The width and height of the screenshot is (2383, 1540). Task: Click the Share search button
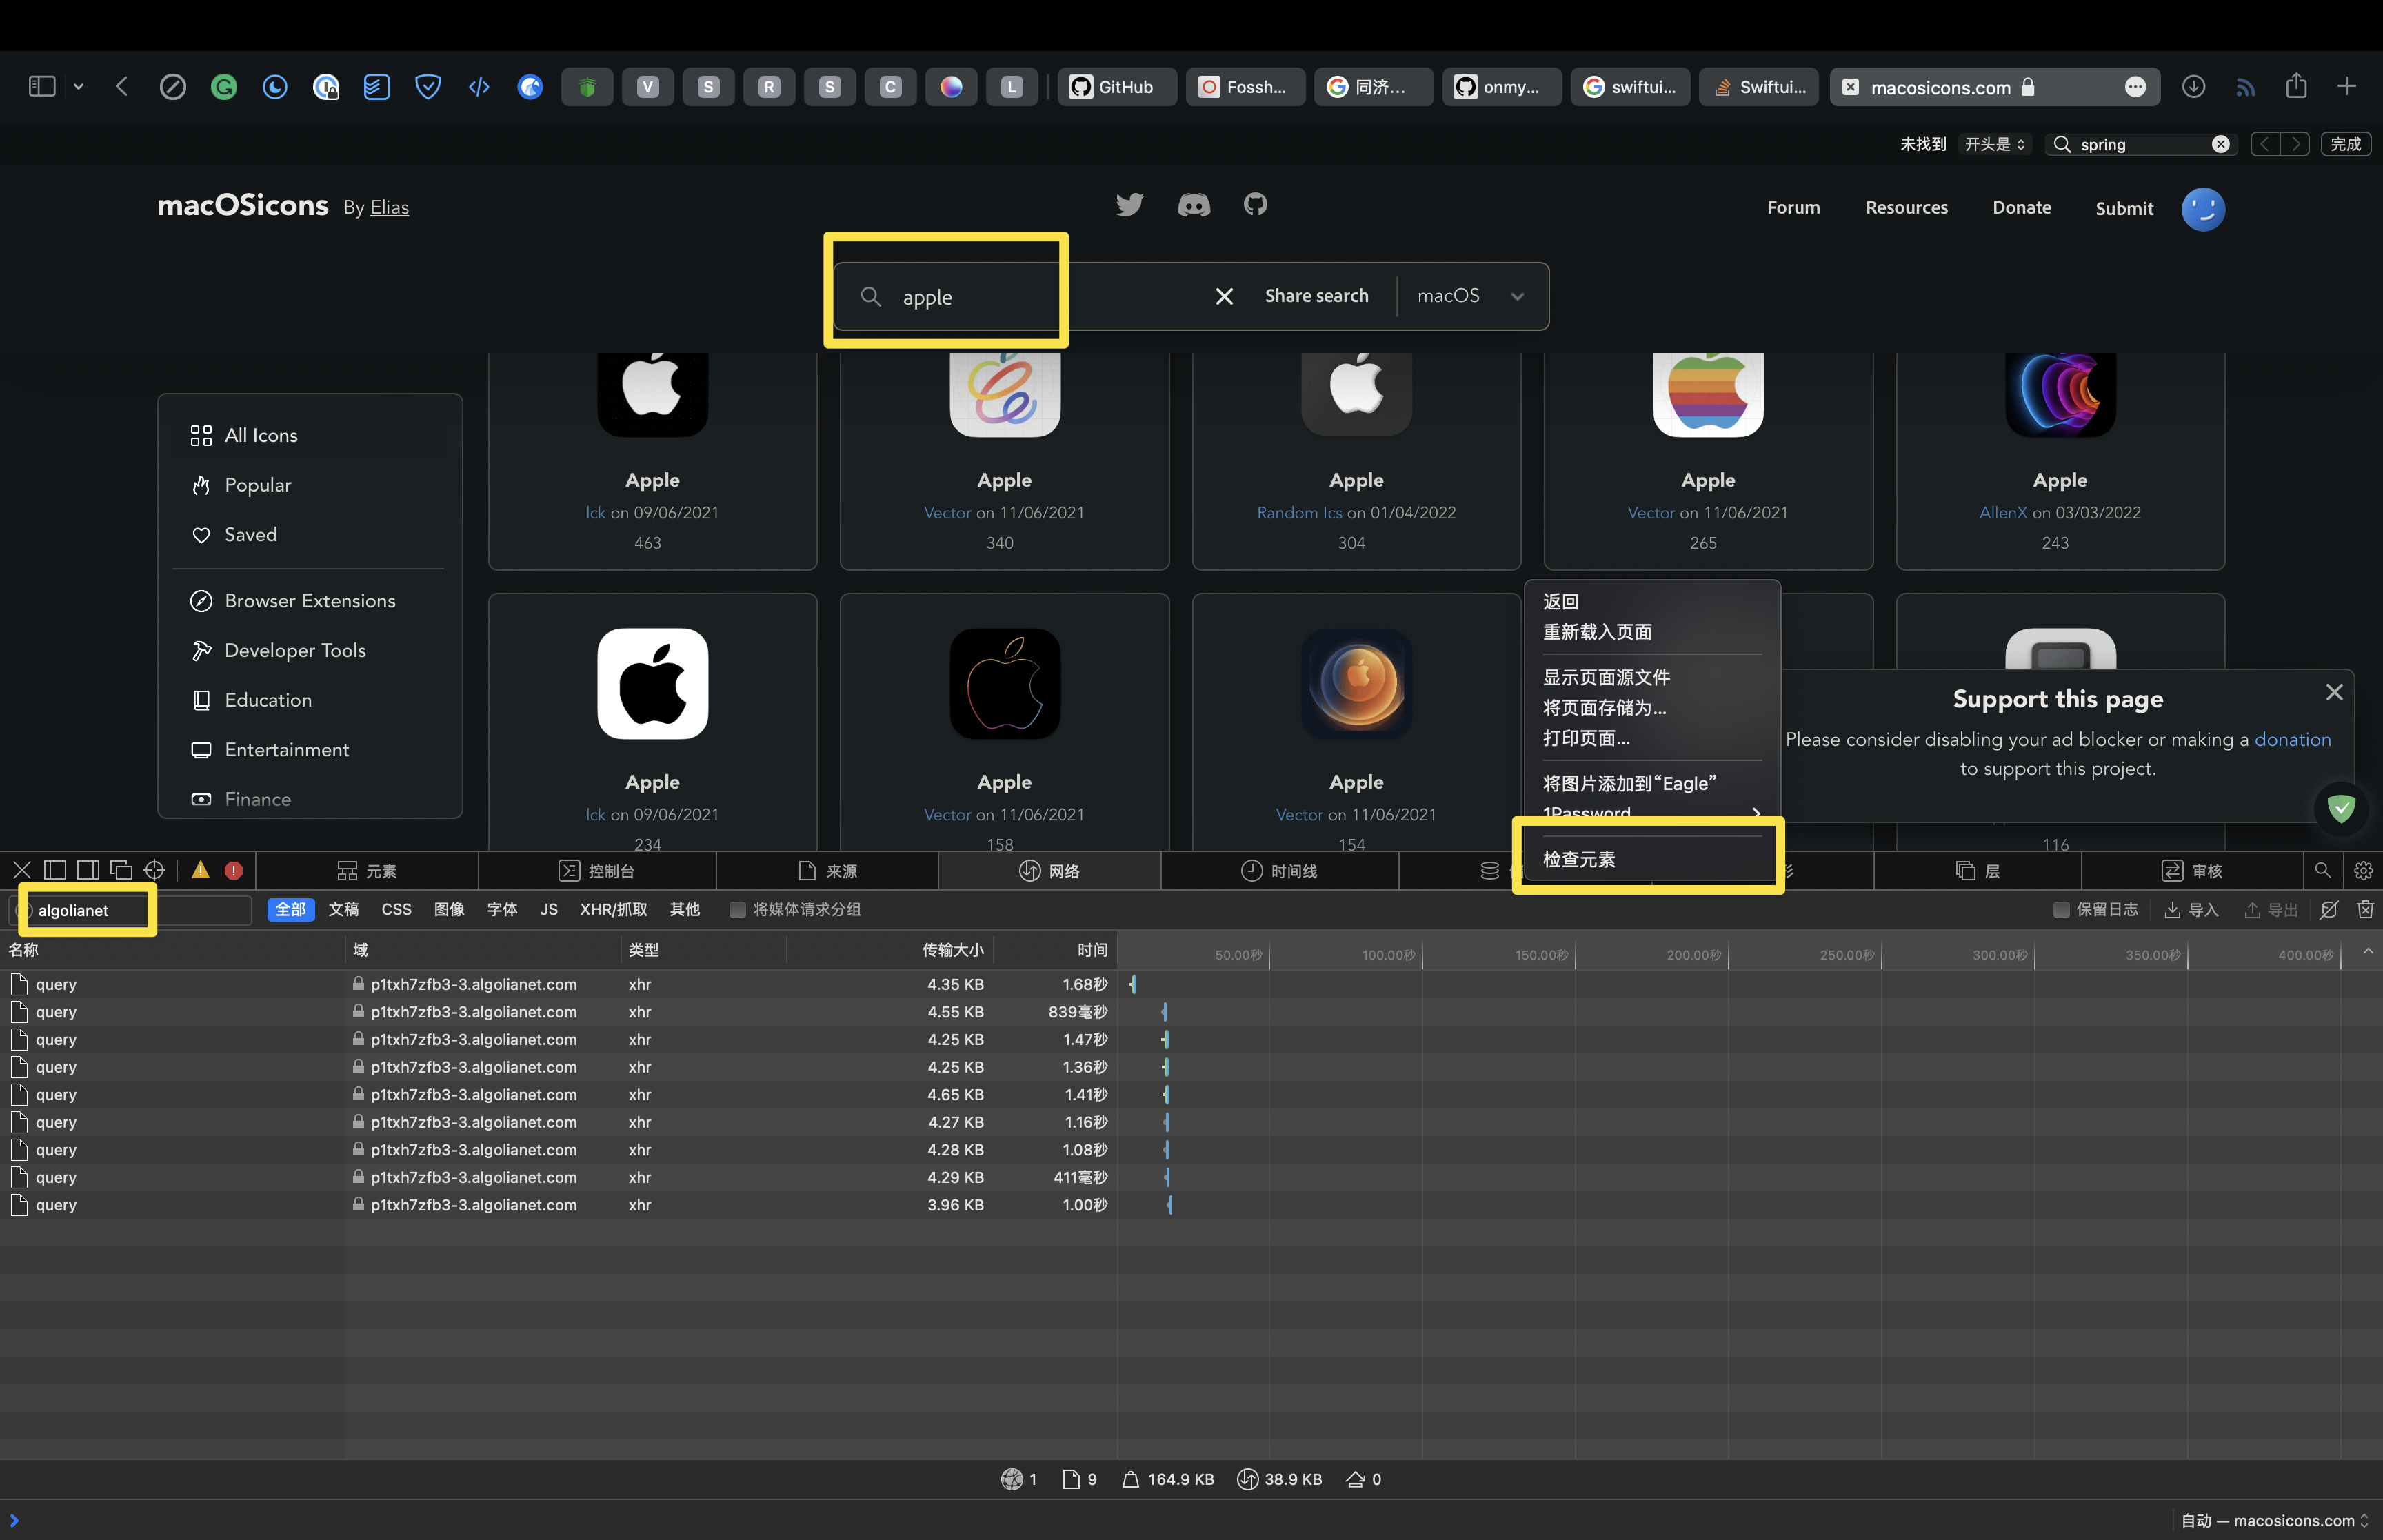click(x=1316, y=296)
